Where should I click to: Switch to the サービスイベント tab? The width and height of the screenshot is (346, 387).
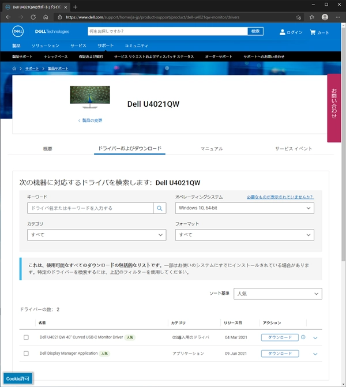click(x=294, y=149)
